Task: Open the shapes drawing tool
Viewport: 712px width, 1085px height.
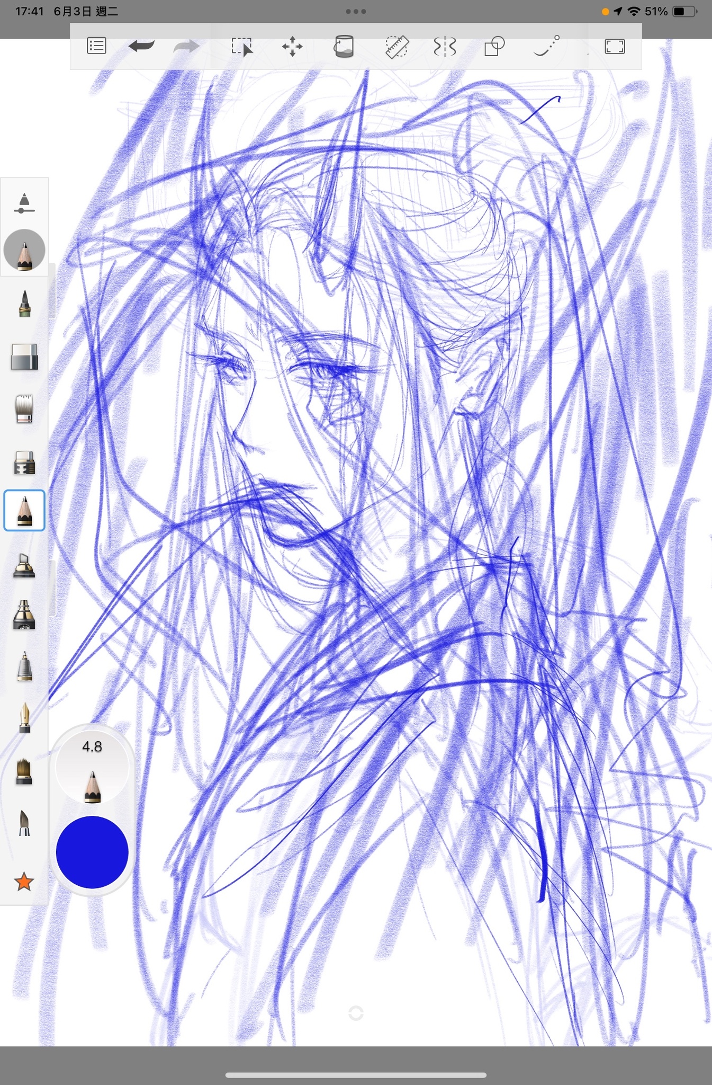Action: click(494, 46)
